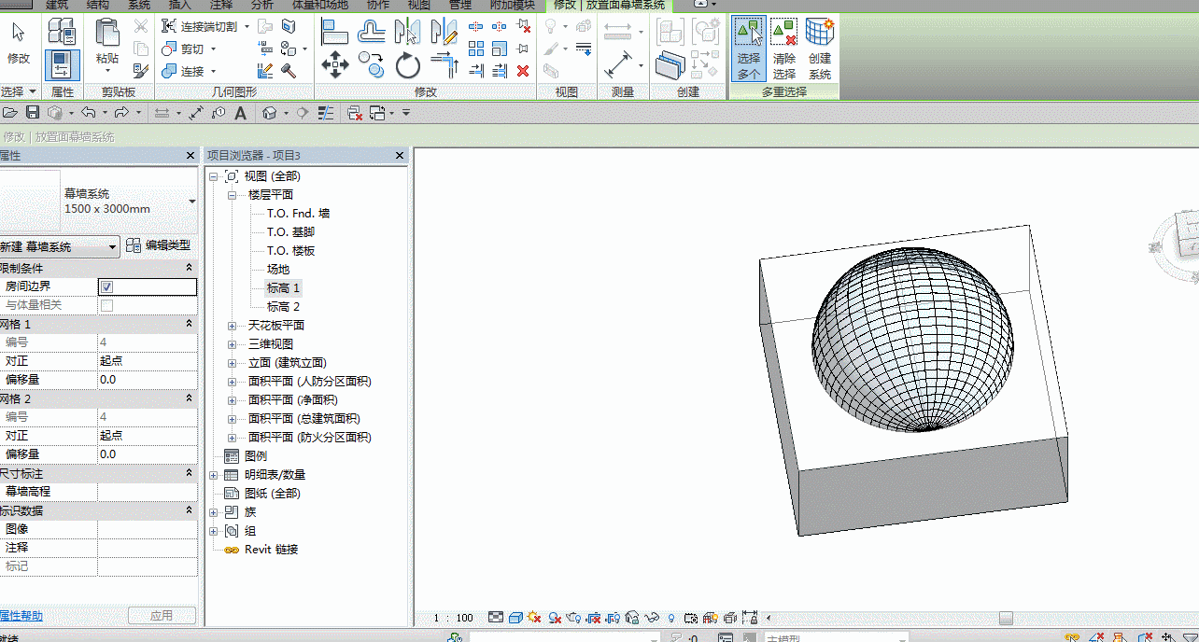Click the Match Type Properties brush icon
The image size is (1199, 642).
point(141,70)
